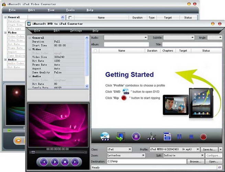Open the Class combobox showing iPad
This screenshot has width=225, height=172.
point(119,149)
